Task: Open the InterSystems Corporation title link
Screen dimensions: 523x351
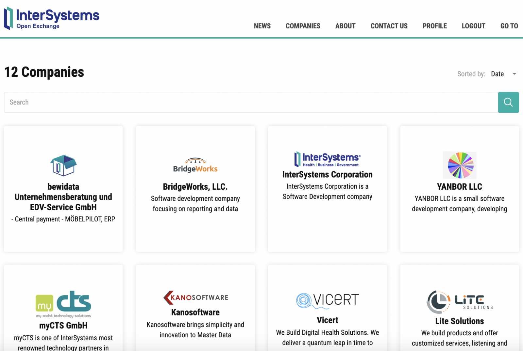Action: pyautogui.click(x=328, y=174)
